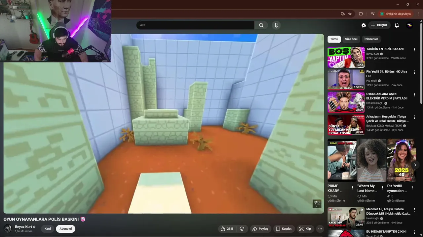Click the Katıl join button
The width and height of the screenshot is (423, 237).
[48, 229]
